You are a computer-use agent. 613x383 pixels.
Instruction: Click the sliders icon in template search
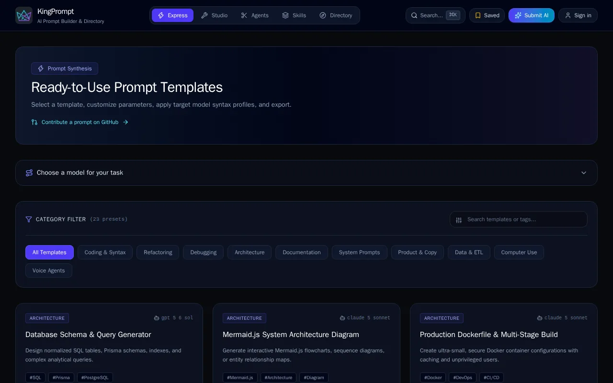pos(459,220)
